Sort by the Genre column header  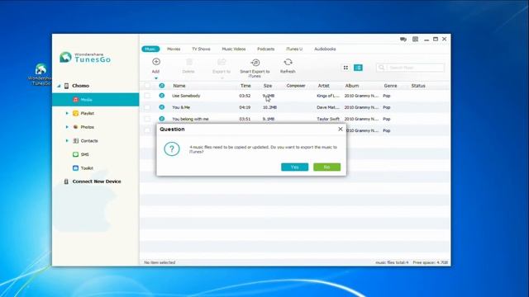390,86
